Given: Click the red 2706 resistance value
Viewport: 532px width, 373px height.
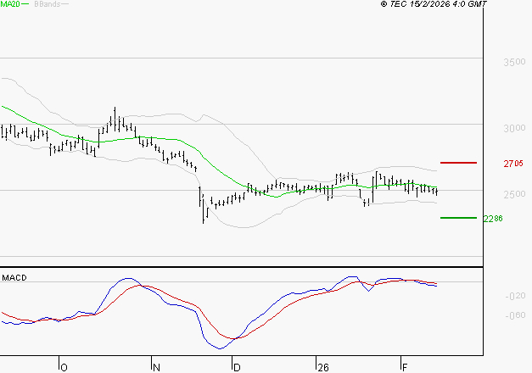Looking at the screenshot, I should [512, 163].
